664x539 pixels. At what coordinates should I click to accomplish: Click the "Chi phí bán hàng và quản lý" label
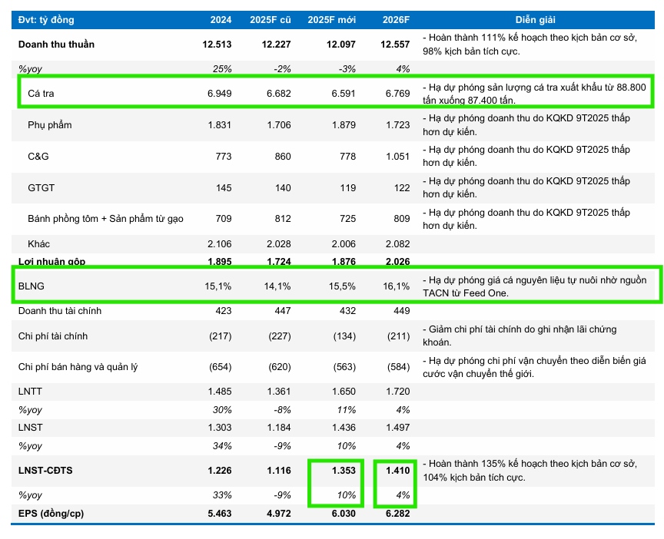click(x=78, y=367)
